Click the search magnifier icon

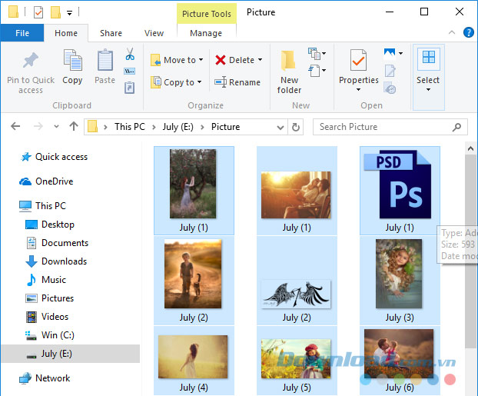[x=456, y=127]
